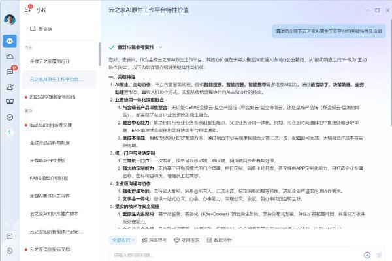This screenshot has height=261, width=392.
Task: Select conversation 云之家AI原生工作平台特…
Action: [x=59, y=79]
